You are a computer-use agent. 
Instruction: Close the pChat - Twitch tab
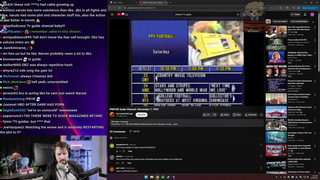(136, 2)
